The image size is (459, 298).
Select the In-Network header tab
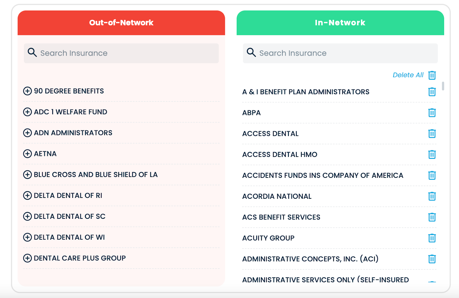(x=340, y=23)
